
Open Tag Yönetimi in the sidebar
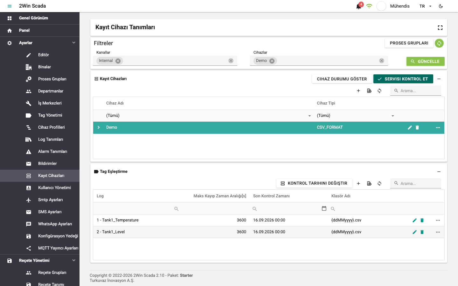click(x=40, y=115)
